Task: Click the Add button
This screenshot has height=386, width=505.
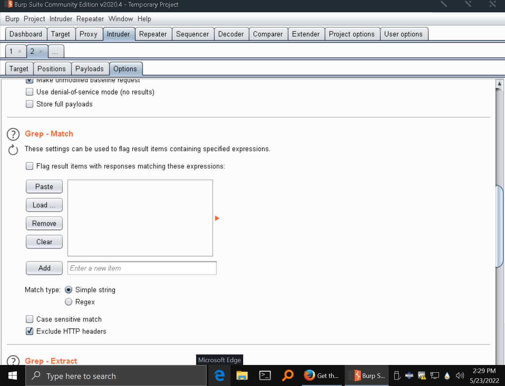Action: [44, 268]
